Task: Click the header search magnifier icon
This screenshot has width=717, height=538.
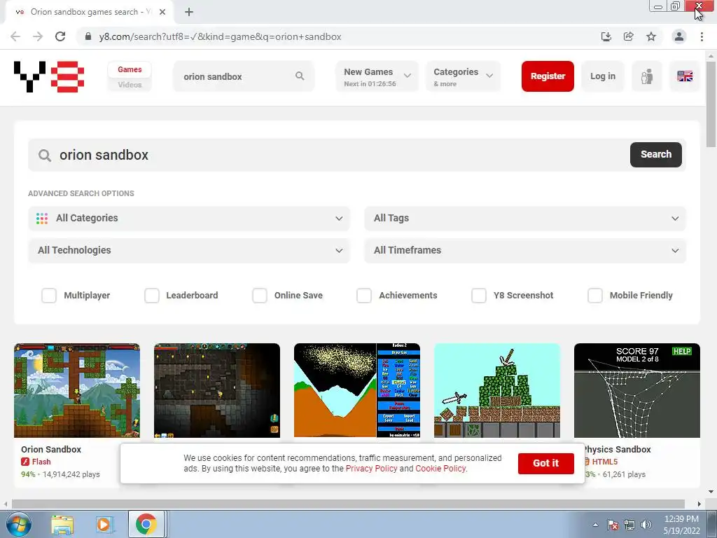Action: coord(300,76)
